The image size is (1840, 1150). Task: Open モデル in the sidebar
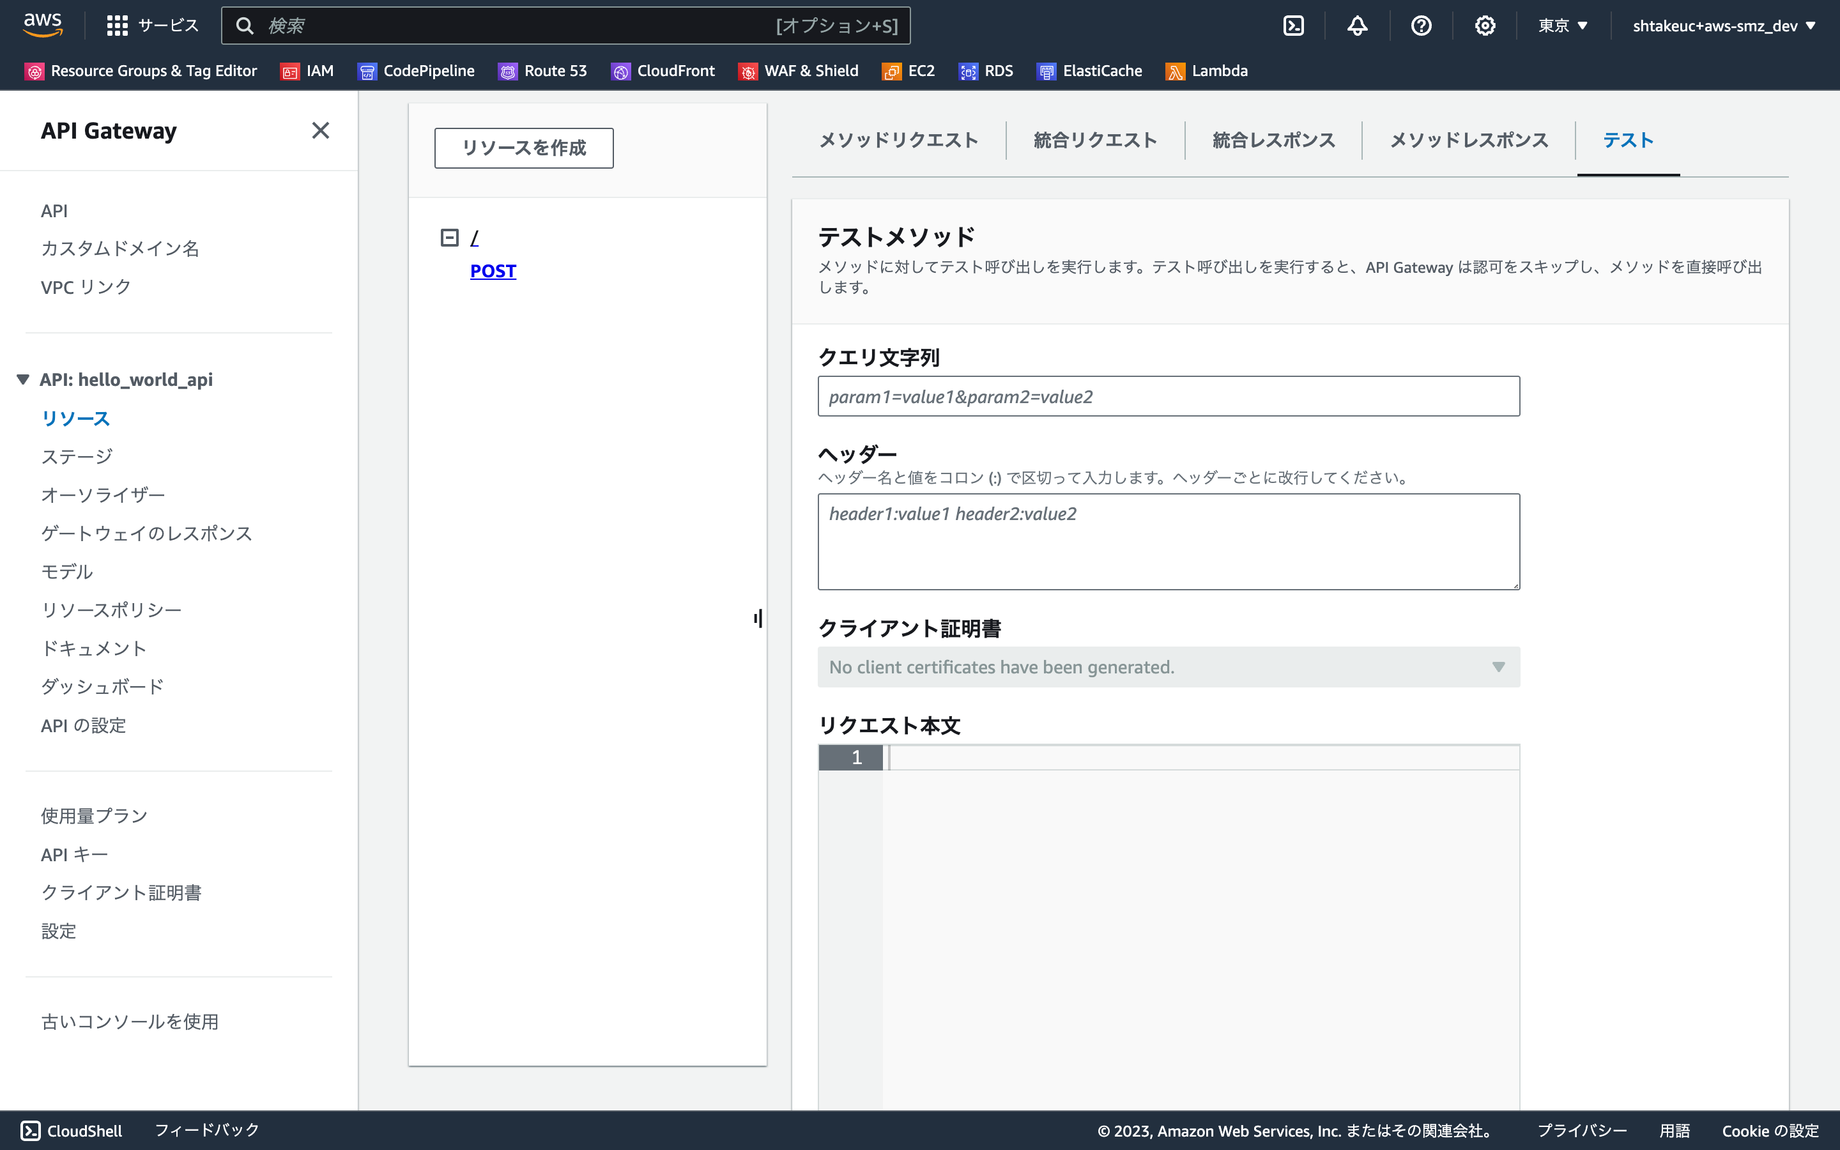coord(67,571)
